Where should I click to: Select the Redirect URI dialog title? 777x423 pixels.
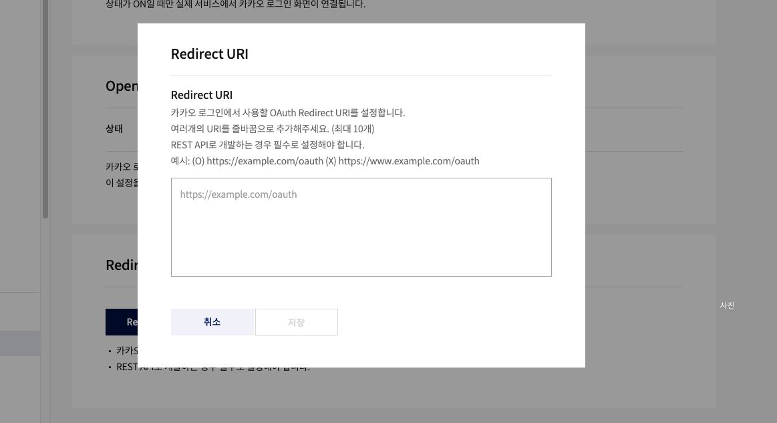pyautogui.click(x=210, y=53)
